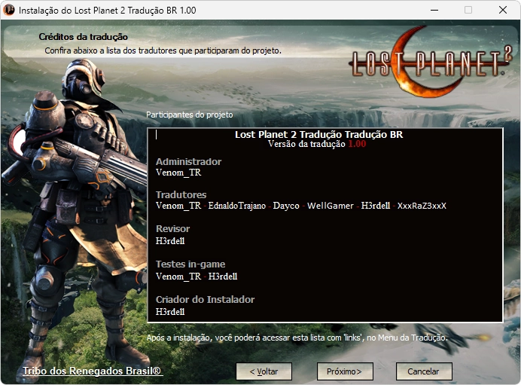
Task: Click translator name EdnaldoTrajano
Action: click(237, 206)
